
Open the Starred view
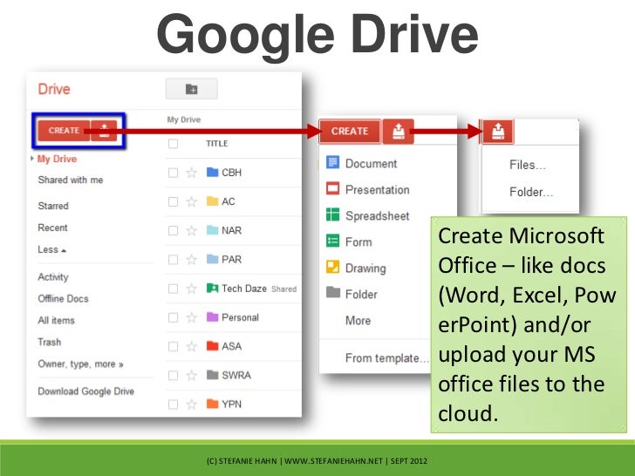pyautogui.click(x=53, y=206)
